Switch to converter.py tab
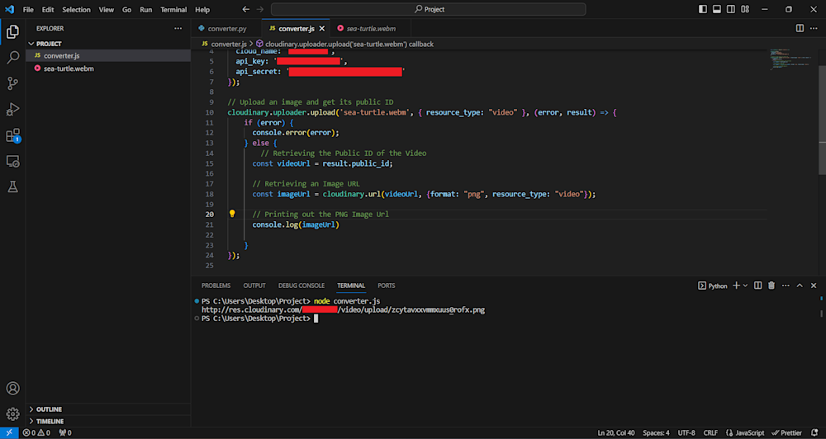Image resolution: width=826 pixels, height=439 pixels. (x=226, y=28)
